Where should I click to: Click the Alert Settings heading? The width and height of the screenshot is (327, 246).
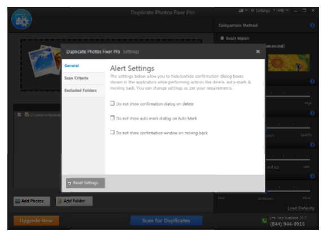coord(132,68)
